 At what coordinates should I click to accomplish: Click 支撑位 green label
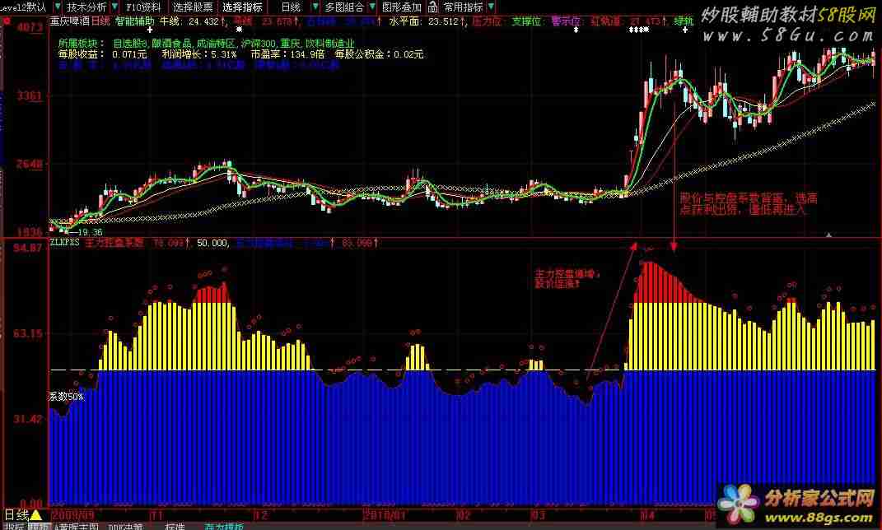[526, 21]
